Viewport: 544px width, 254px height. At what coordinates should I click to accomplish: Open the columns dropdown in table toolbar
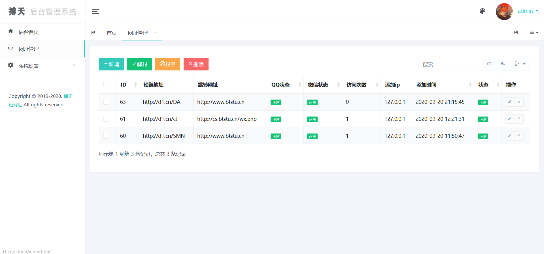coord(520,64)
